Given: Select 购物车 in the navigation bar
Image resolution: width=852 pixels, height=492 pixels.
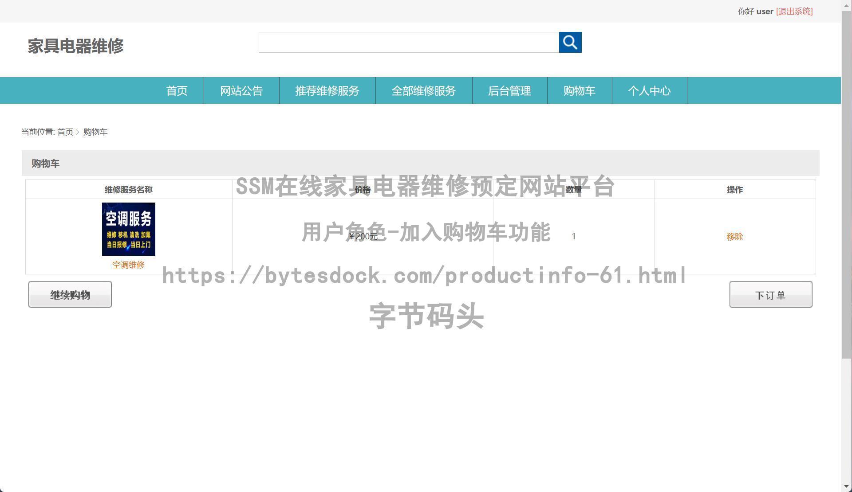Looking at the screenshot, I should coord(579,90).
